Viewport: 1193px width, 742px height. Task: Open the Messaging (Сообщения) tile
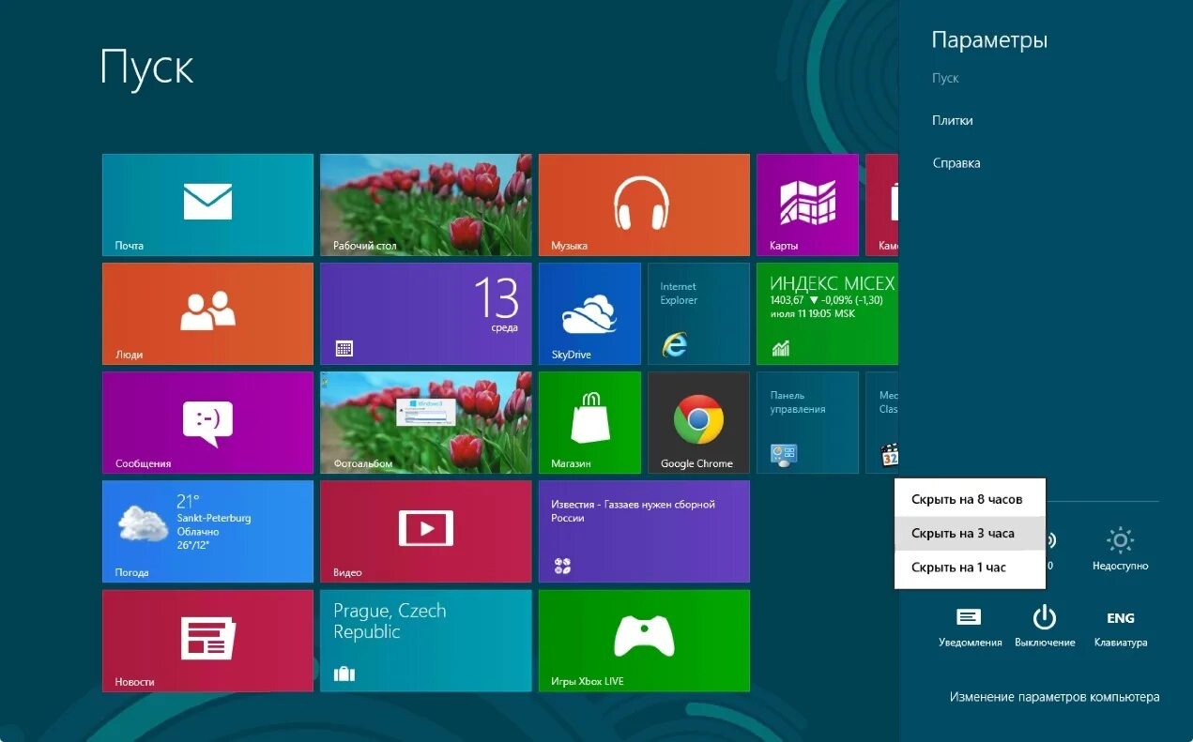pyautogui.click(x=207, y=422)
